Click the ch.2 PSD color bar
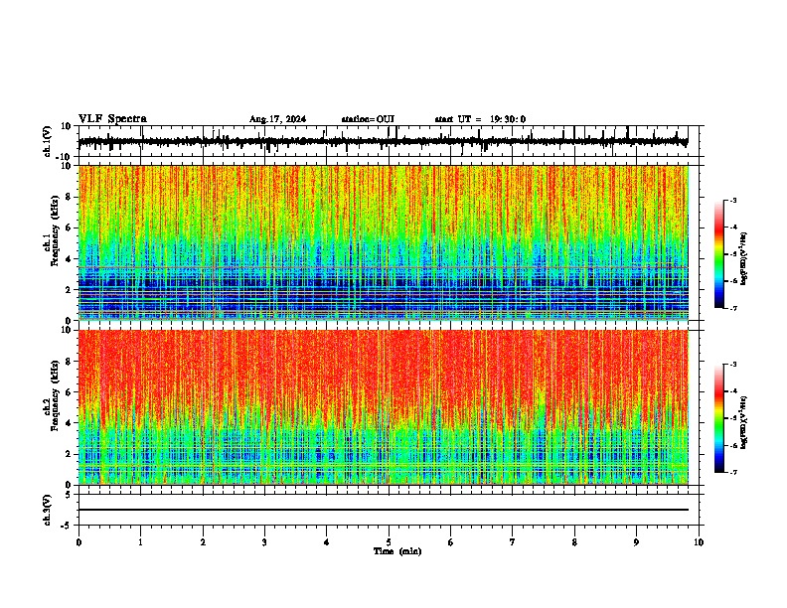The image size is (787, 608). [719, 418]
